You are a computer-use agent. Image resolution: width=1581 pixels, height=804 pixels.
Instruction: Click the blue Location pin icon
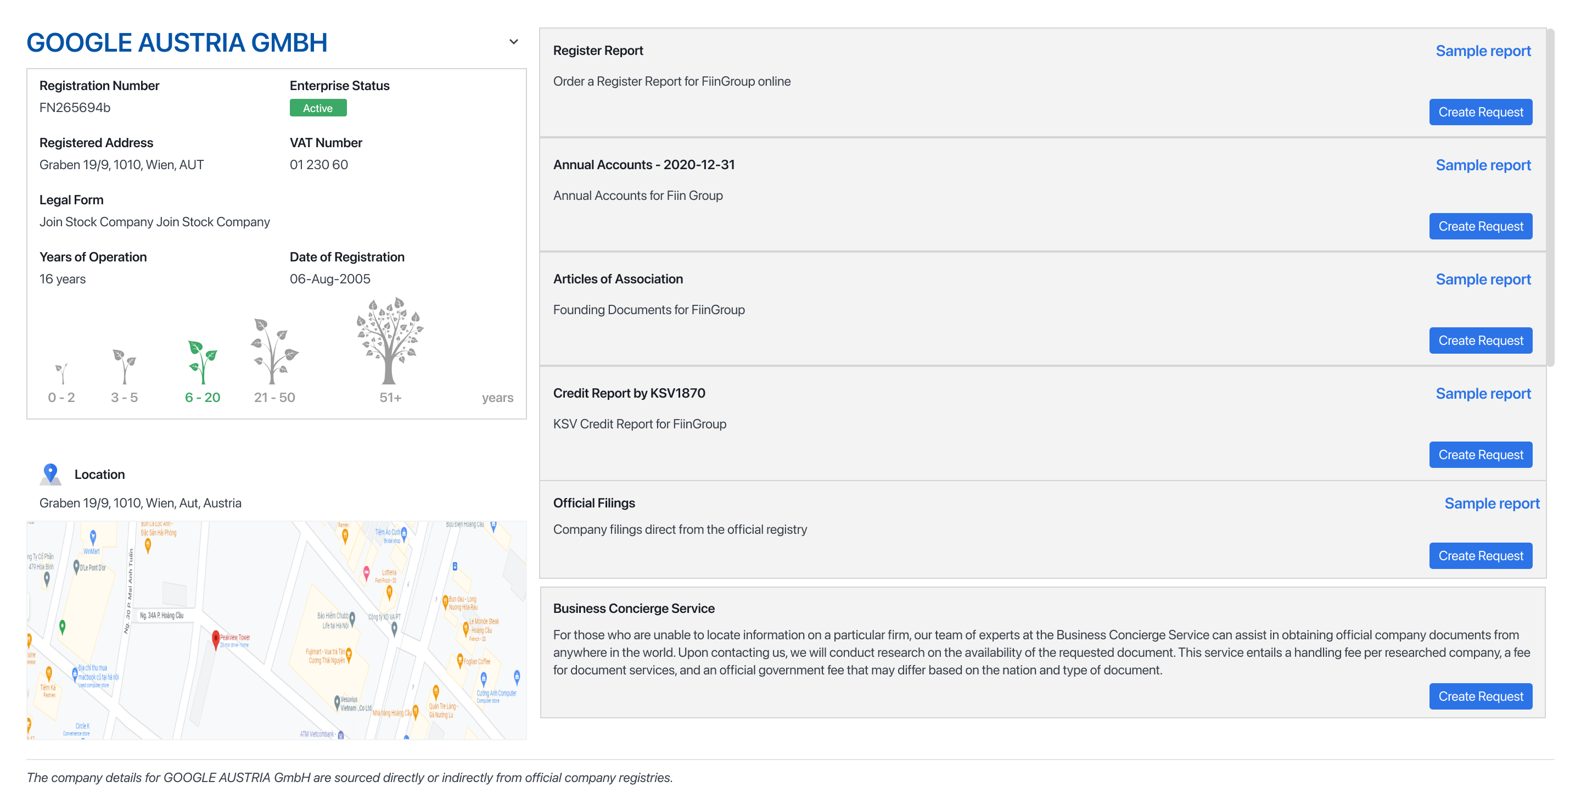coord(51,473)
